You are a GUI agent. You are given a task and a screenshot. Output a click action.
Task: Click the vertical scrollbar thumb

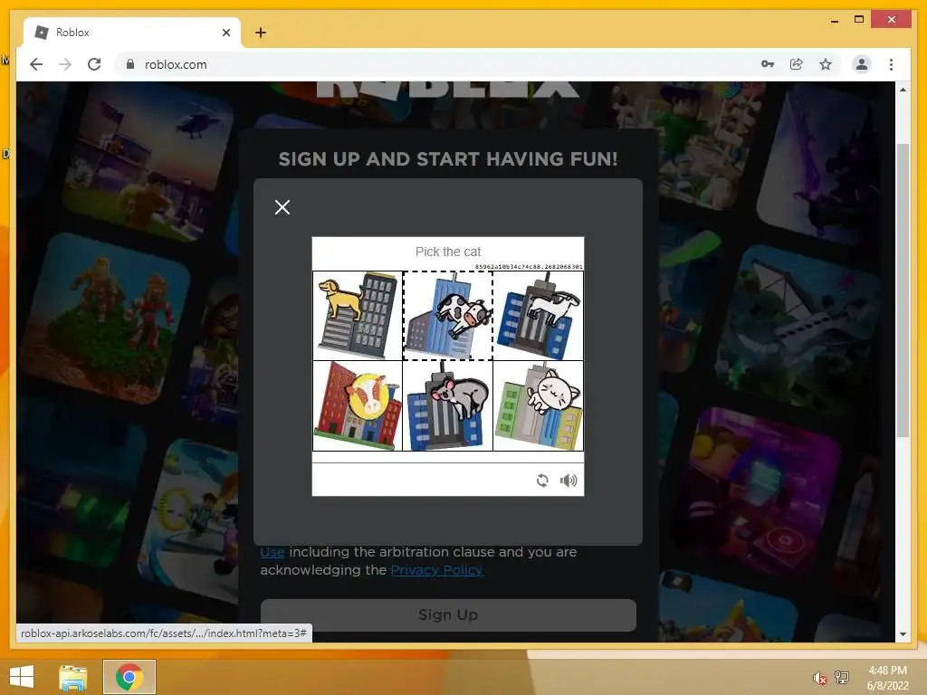tap(903, 290)
